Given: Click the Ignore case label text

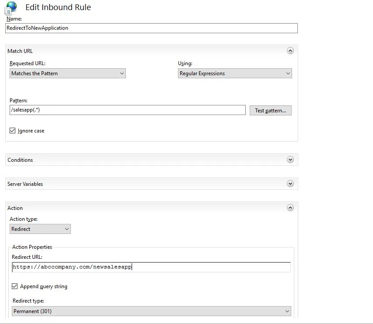Looking at the screenshot, I should [x=31, y=131].
